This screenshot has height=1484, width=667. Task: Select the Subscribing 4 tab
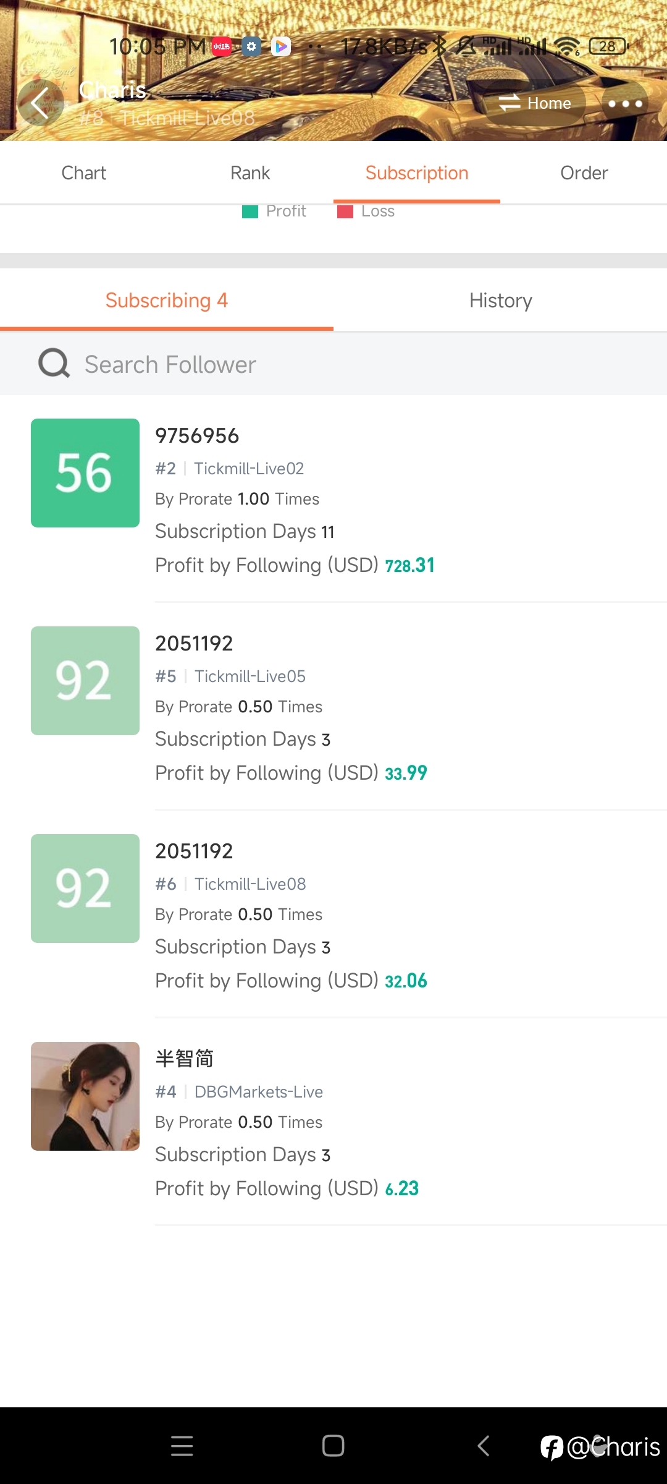[x=167, y=301]
